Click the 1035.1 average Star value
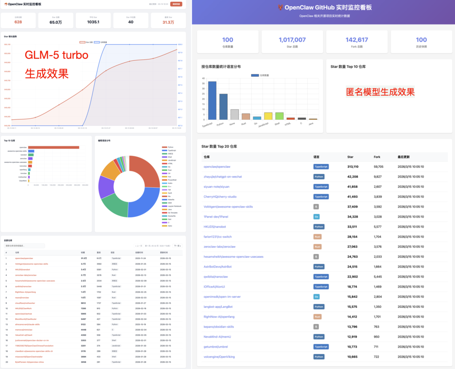The width and height of the screenshot is (455, 369). [x=93, y=22]
